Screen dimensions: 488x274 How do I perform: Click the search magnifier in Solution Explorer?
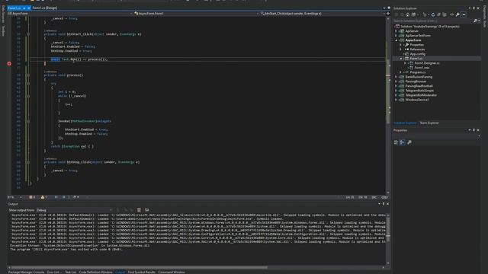click(475, 21)
